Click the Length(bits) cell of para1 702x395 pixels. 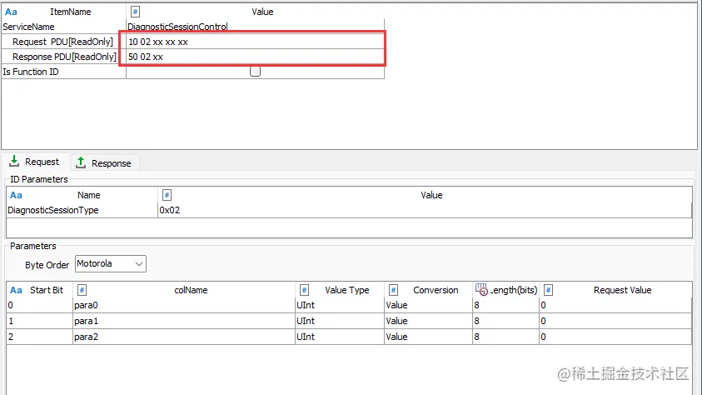(x=505, y=321)
